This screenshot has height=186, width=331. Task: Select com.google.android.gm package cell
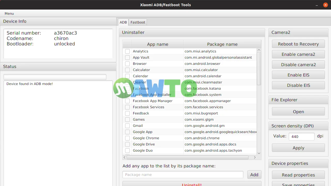220,126
